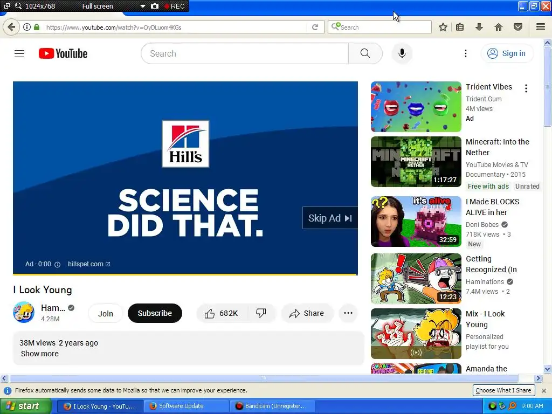Image resolution: width=552 pixels, height=414 pixels.
Task: Click the Trident Gum advertiser name
Action: (484, 99)
